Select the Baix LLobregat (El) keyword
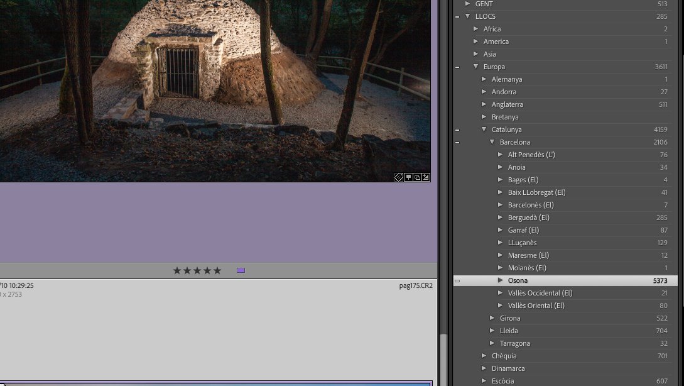Image resolution: width=684 pixels, height=386 pixels. 536,192
